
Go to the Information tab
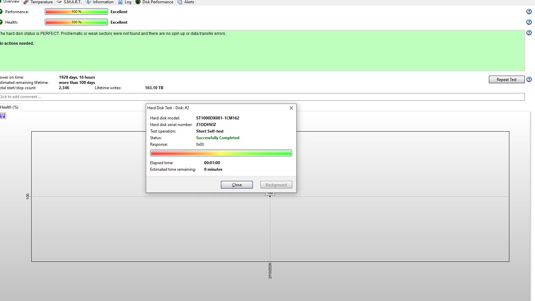pyautogui.click(x=100, y=2)
